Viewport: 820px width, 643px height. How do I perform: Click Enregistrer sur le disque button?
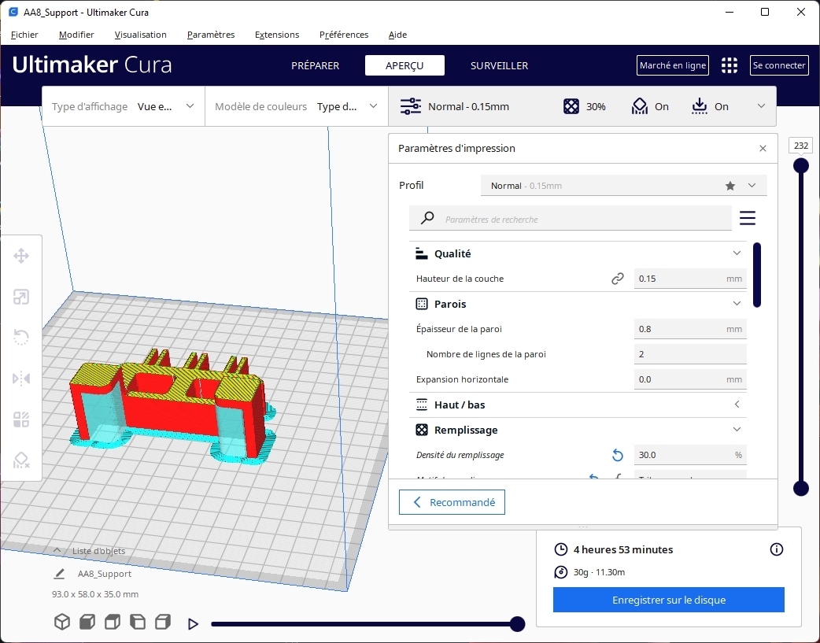pos(668,600)
